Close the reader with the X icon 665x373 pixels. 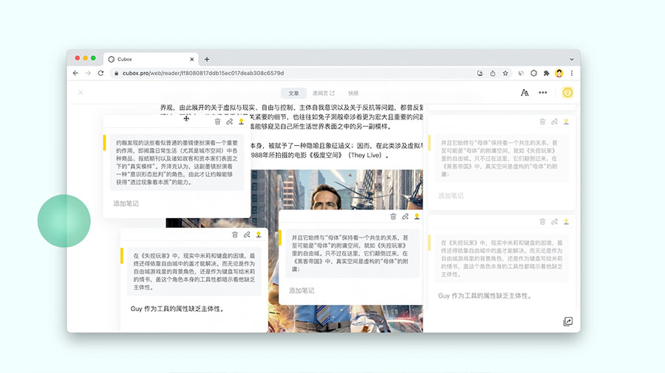81,93
